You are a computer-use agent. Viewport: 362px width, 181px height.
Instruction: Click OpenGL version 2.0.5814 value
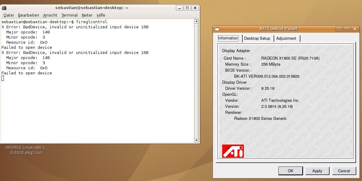point(277,106)
